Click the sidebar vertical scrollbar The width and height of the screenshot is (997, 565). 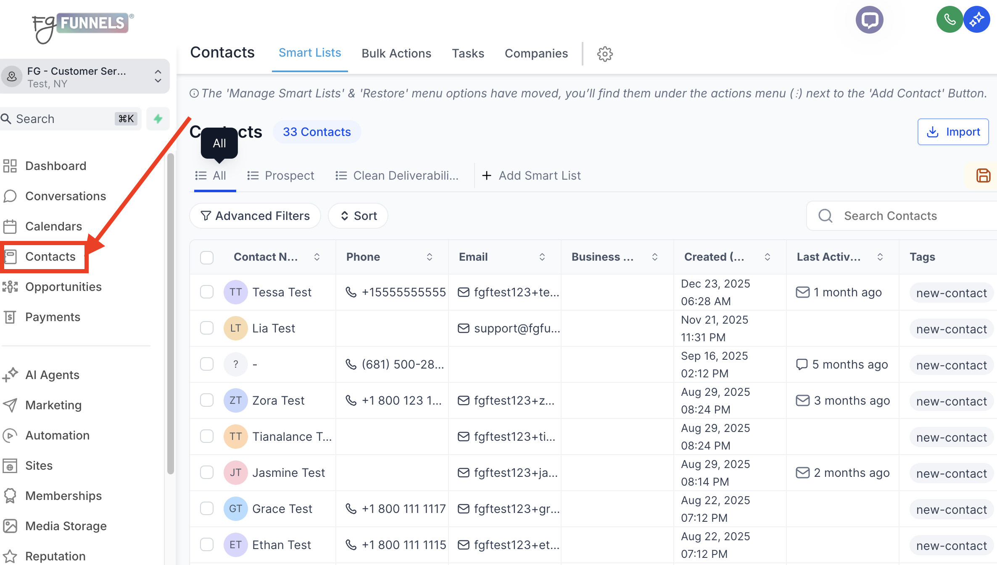pyautogui.click(x=170, y=314)
